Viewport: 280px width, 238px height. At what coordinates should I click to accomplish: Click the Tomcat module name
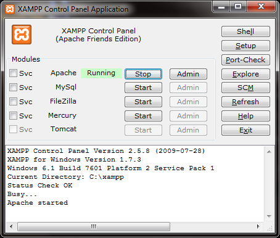click(64, 129)
